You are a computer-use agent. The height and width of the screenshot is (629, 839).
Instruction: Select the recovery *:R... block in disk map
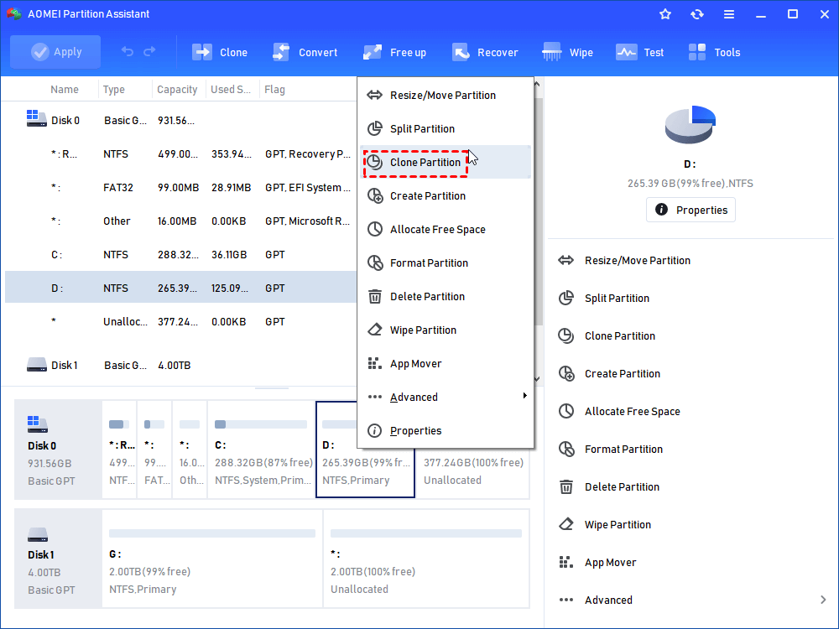tap(119, 450)
